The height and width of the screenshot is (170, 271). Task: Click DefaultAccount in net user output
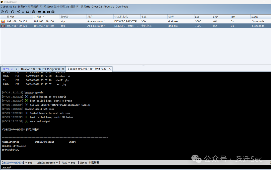click(45, 142)
